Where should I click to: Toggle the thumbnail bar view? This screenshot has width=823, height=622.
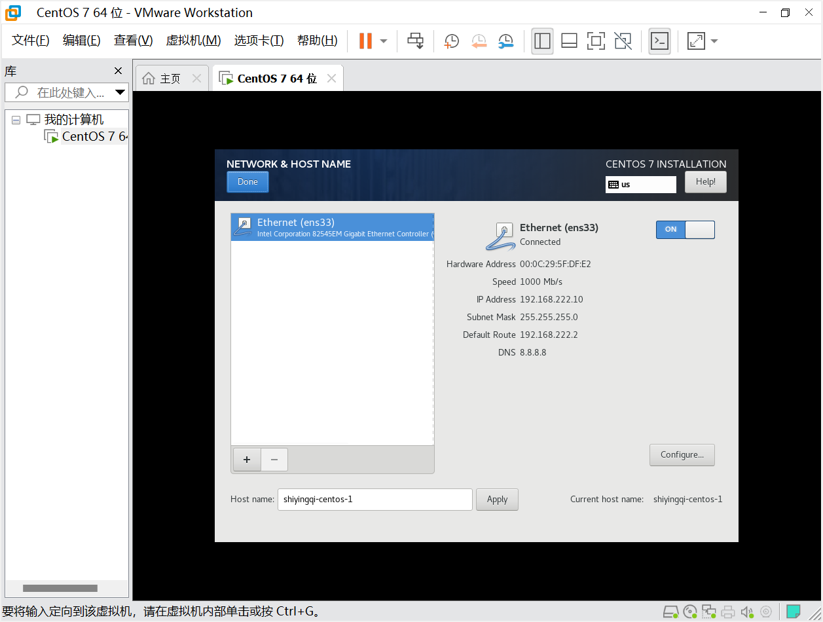click(569, 41)
